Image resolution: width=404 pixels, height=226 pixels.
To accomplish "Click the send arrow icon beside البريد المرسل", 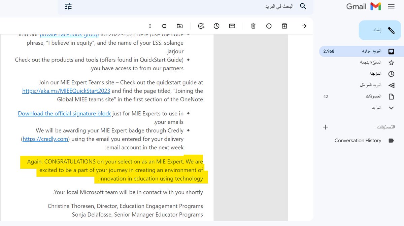I will (x=391, y=85).
